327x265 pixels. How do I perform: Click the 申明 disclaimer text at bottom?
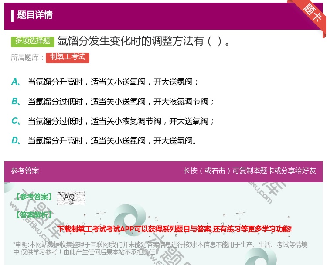pos(160,248)
